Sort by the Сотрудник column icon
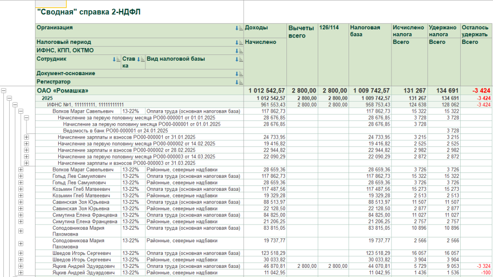 pos(116,59)
